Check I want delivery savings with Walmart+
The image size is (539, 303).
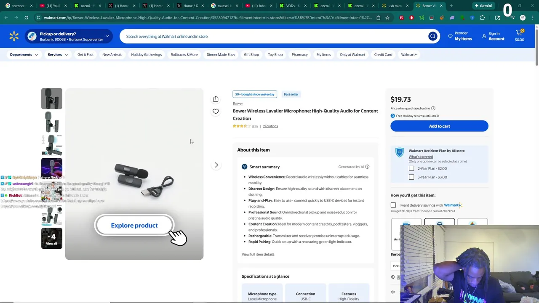[393, 205]
